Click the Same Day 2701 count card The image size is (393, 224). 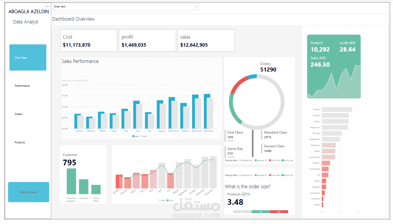pos(235,152)
